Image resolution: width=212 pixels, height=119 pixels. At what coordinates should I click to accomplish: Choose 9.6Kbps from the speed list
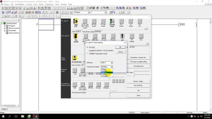pyautogui.click(x=107, y=69)
